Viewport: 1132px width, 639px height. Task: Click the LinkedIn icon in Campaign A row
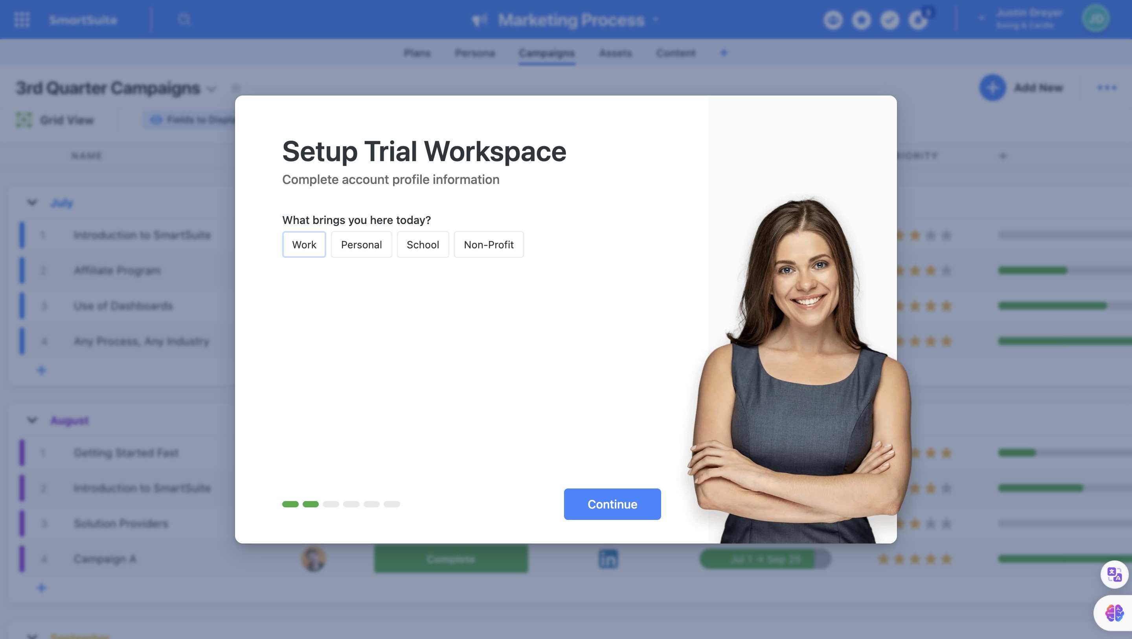coord(608,559)
